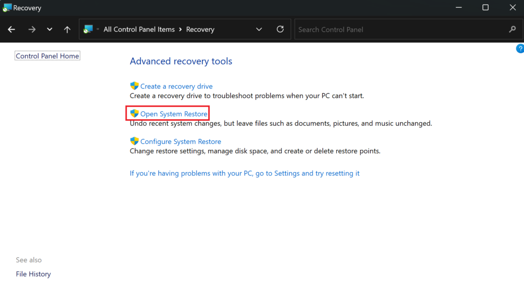Screen dimensions: 524x287
Task: Navigate to All Control Panel Items breadcrumb
Action: coord(139,30)
